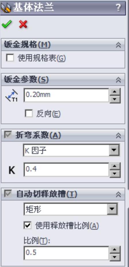This screenshot has width=129, height=267.
Task: Collapse the 钣金规格 section
Action: click(118, 45)
